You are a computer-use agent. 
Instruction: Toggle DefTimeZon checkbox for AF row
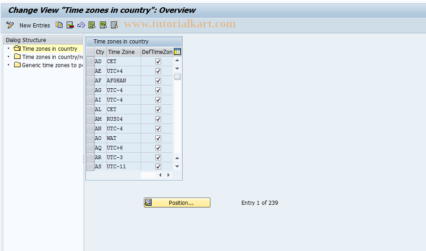158,80
